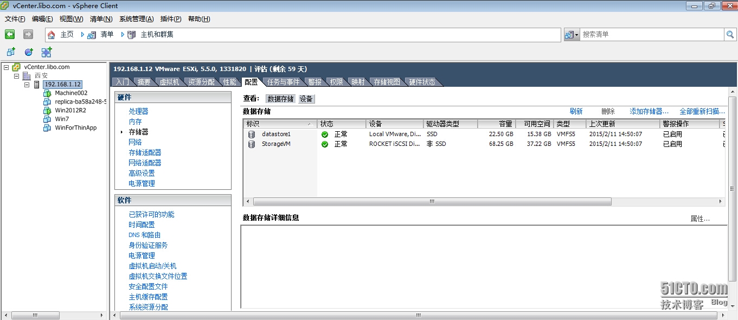This screenshot has height=320, width=738.
Task: Open the 已获许可的功能 software link
Action: (151, 214)
